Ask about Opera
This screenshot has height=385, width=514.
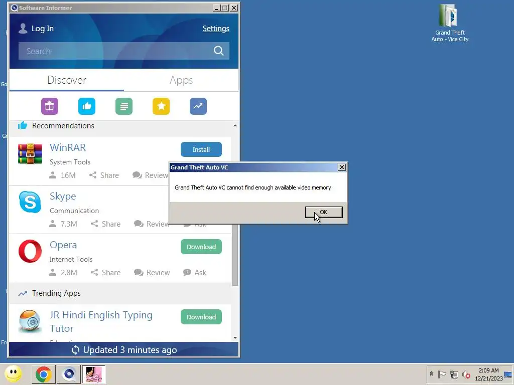(195, 272)
